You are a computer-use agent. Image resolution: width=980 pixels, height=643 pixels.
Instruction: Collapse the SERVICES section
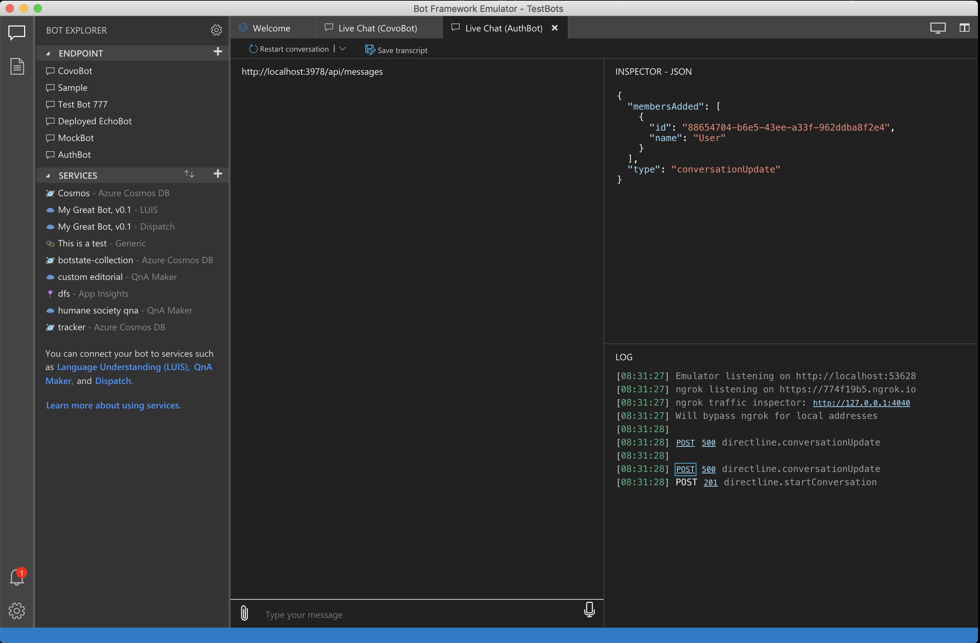[x=48, y=175]
